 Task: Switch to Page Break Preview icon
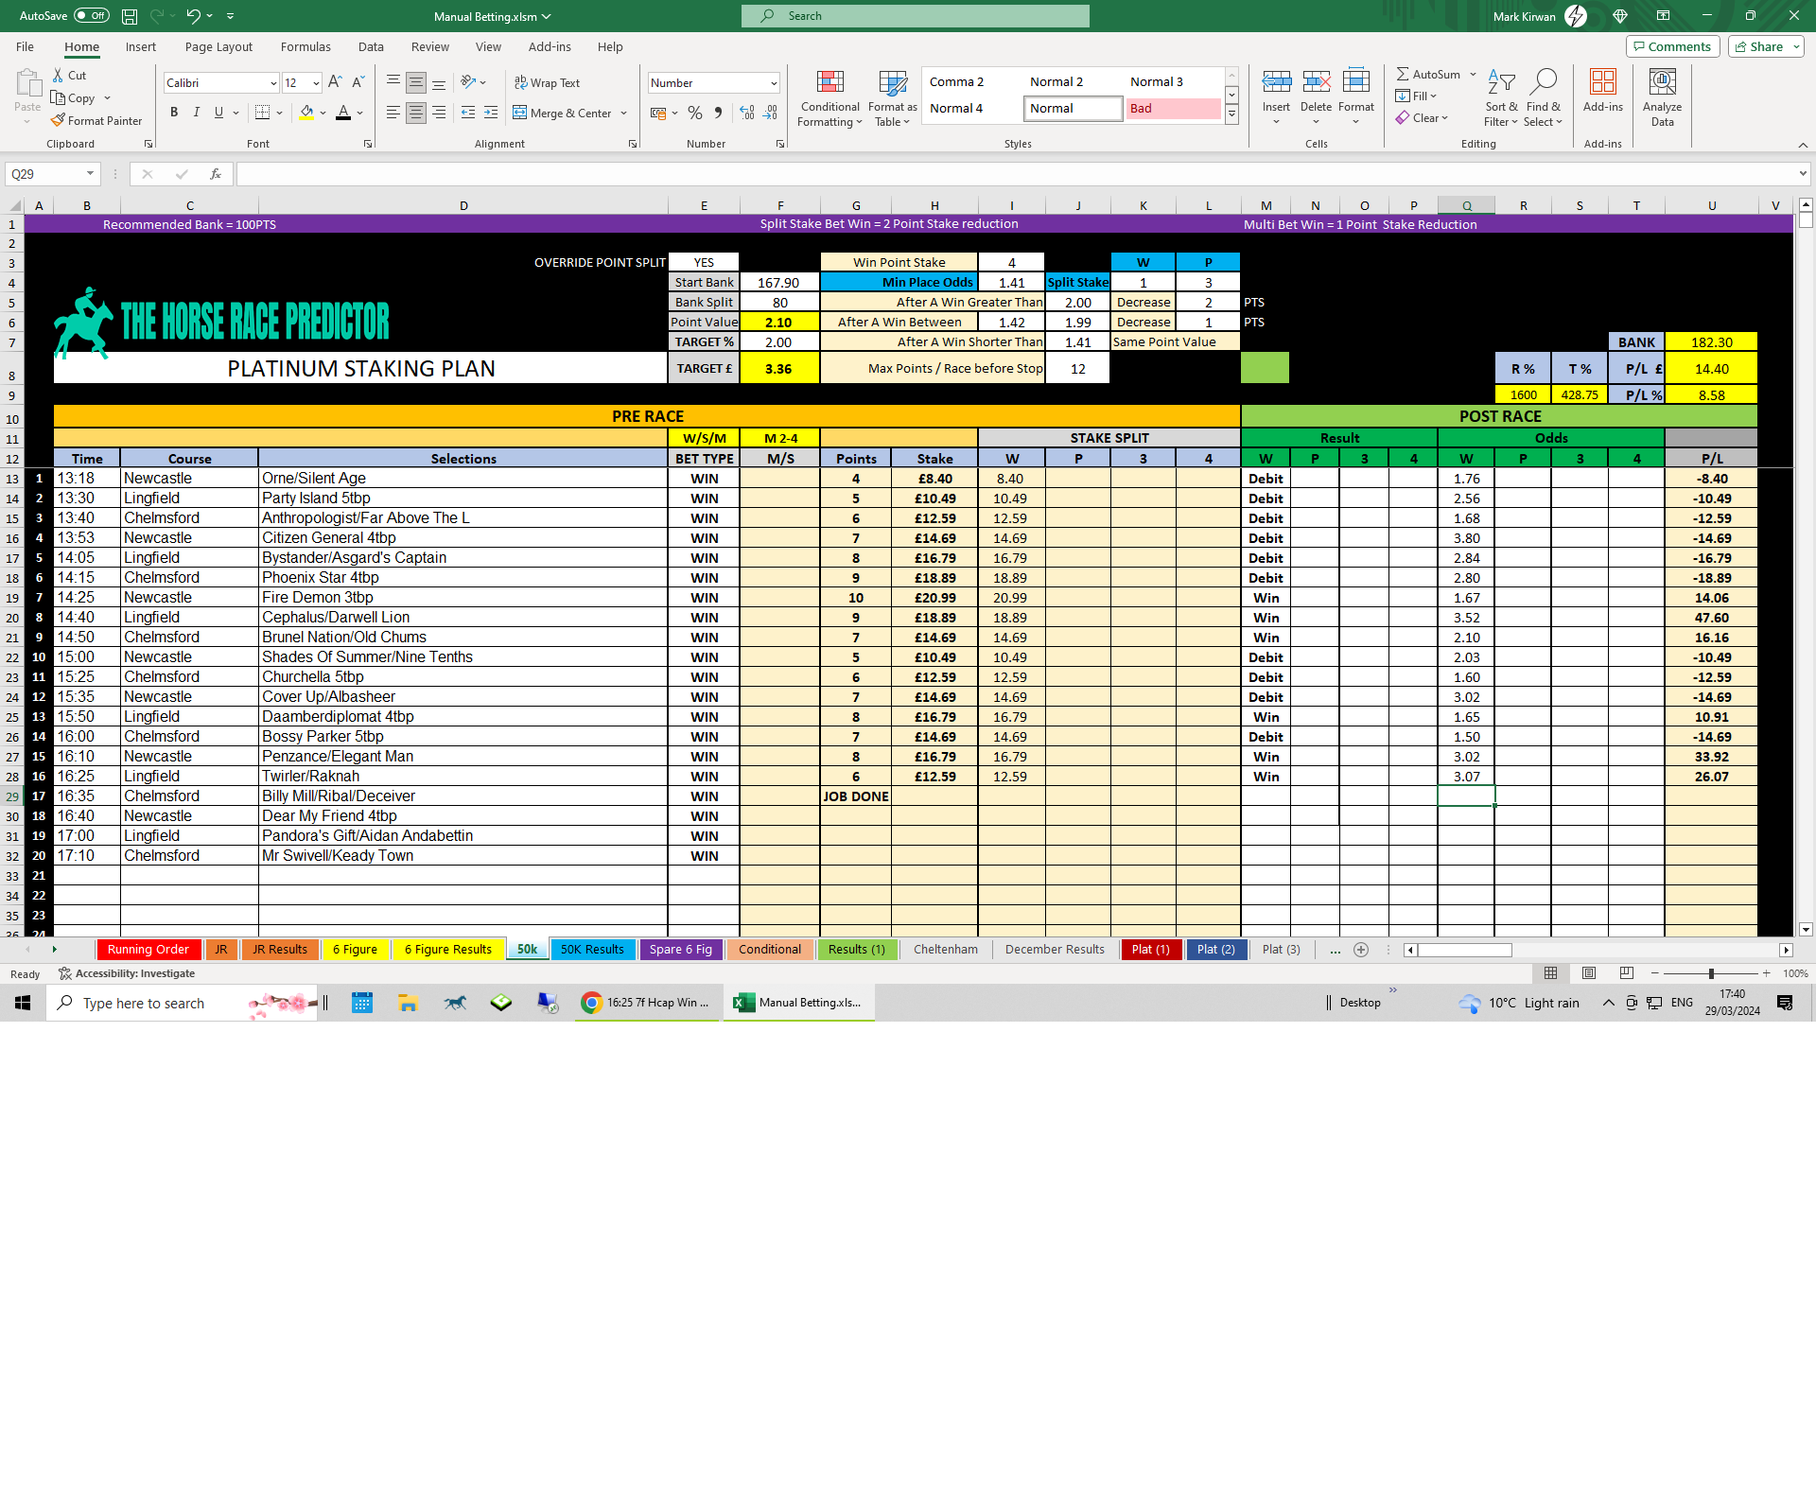coord(1627,973)
